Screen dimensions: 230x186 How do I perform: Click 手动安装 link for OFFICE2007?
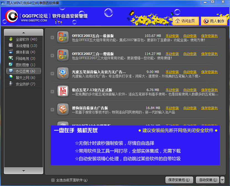(172, 54)
